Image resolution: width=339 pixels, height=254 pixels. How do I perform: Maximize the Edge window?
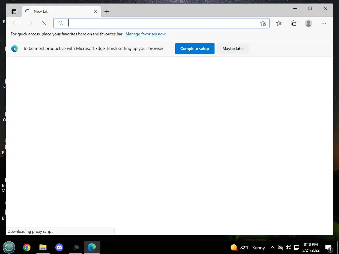[x=310, y=8]
